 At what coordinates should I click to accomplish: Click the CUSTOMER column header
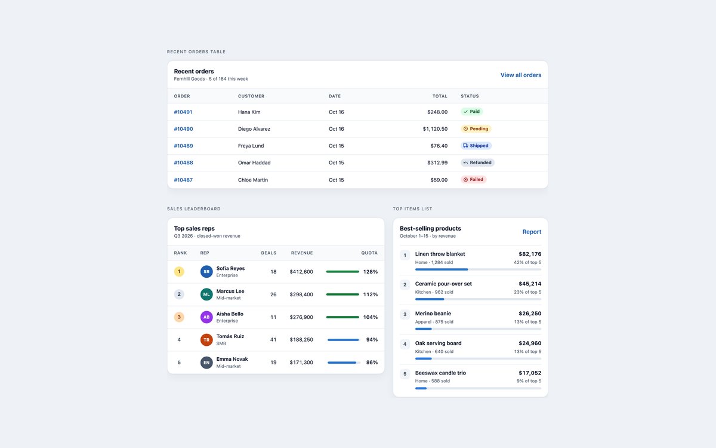click(x=251, y=96)
